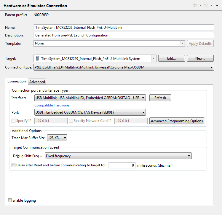
Task: Enable the Specify IP checkbox
Action: point(13,121)
